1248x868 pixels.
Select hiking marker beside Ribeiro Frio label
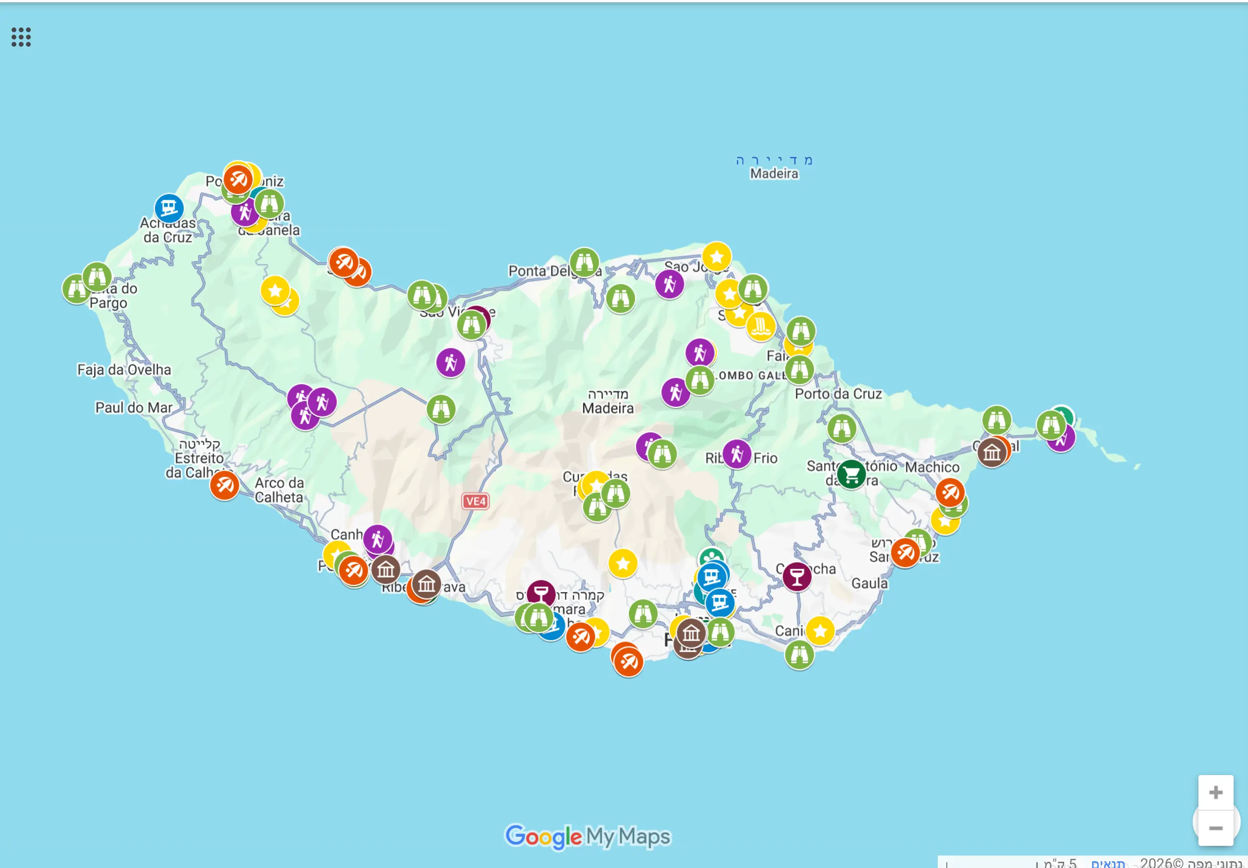tap(737, 453)
